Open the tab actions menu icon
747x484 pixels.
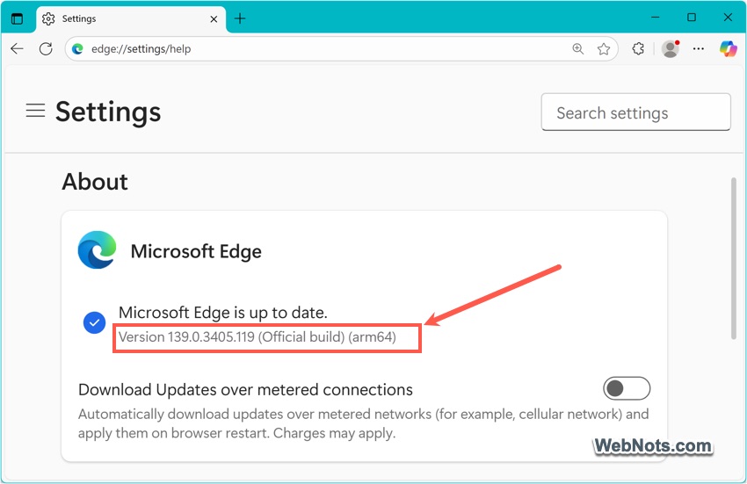[x=18, y=18]
